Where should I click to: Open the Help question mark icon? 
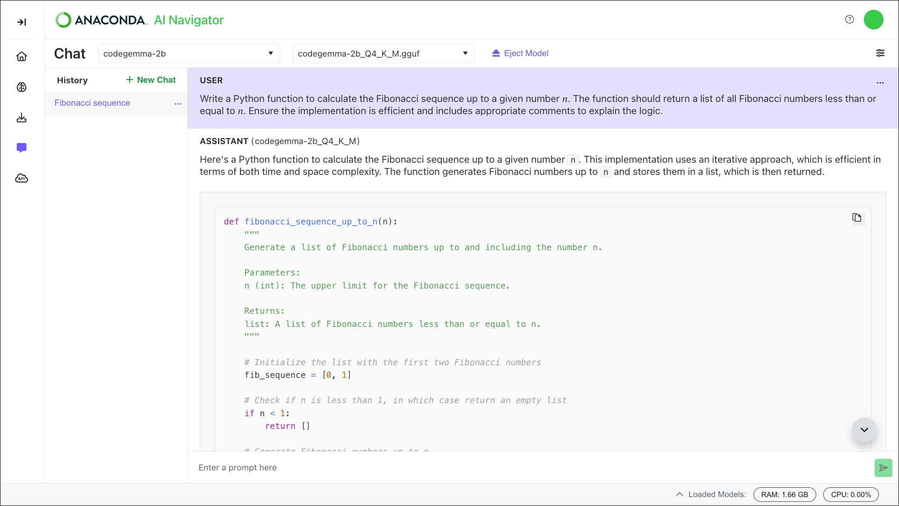(x=849, y=19)
